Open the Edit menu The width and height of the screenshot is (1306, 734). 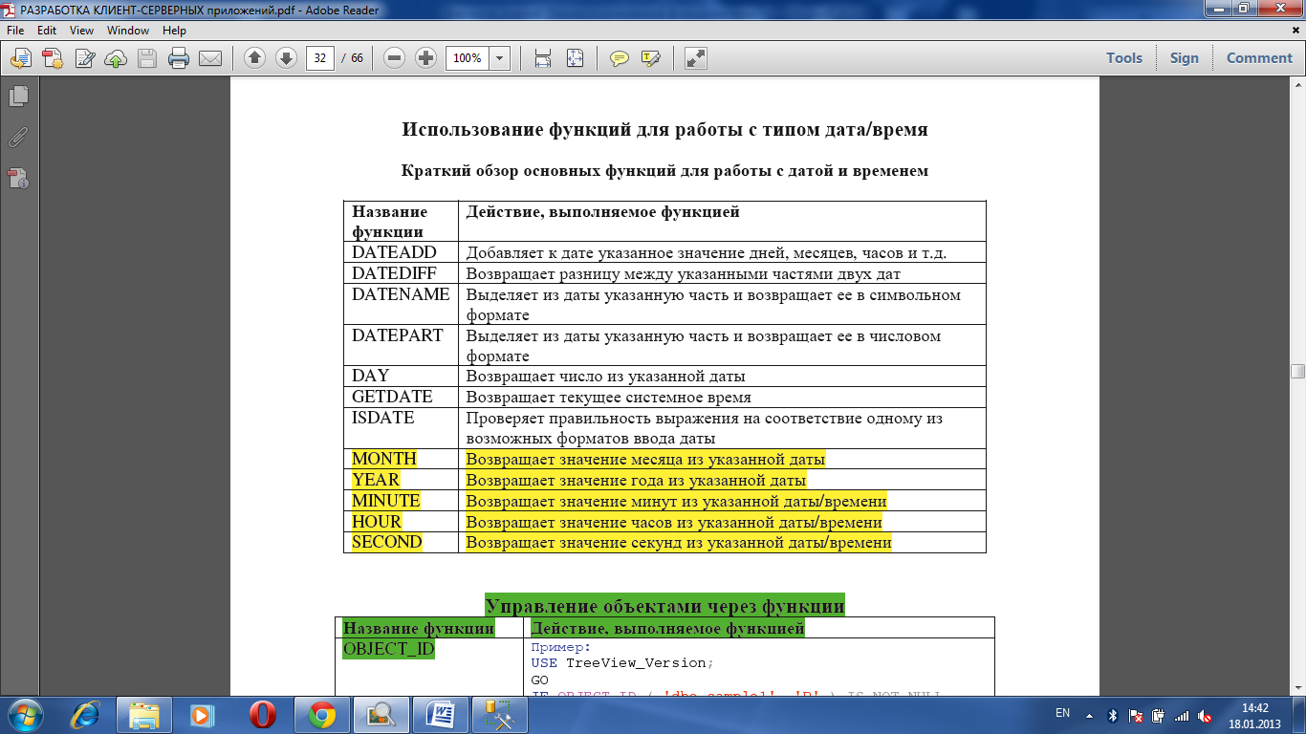pos(47,31)
